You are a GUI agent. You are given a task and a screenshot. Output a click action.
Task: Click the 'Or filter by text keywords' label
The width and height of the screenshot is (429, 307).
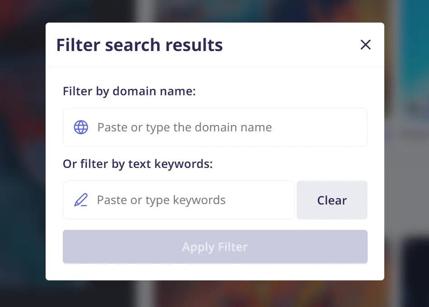point(138,164)
